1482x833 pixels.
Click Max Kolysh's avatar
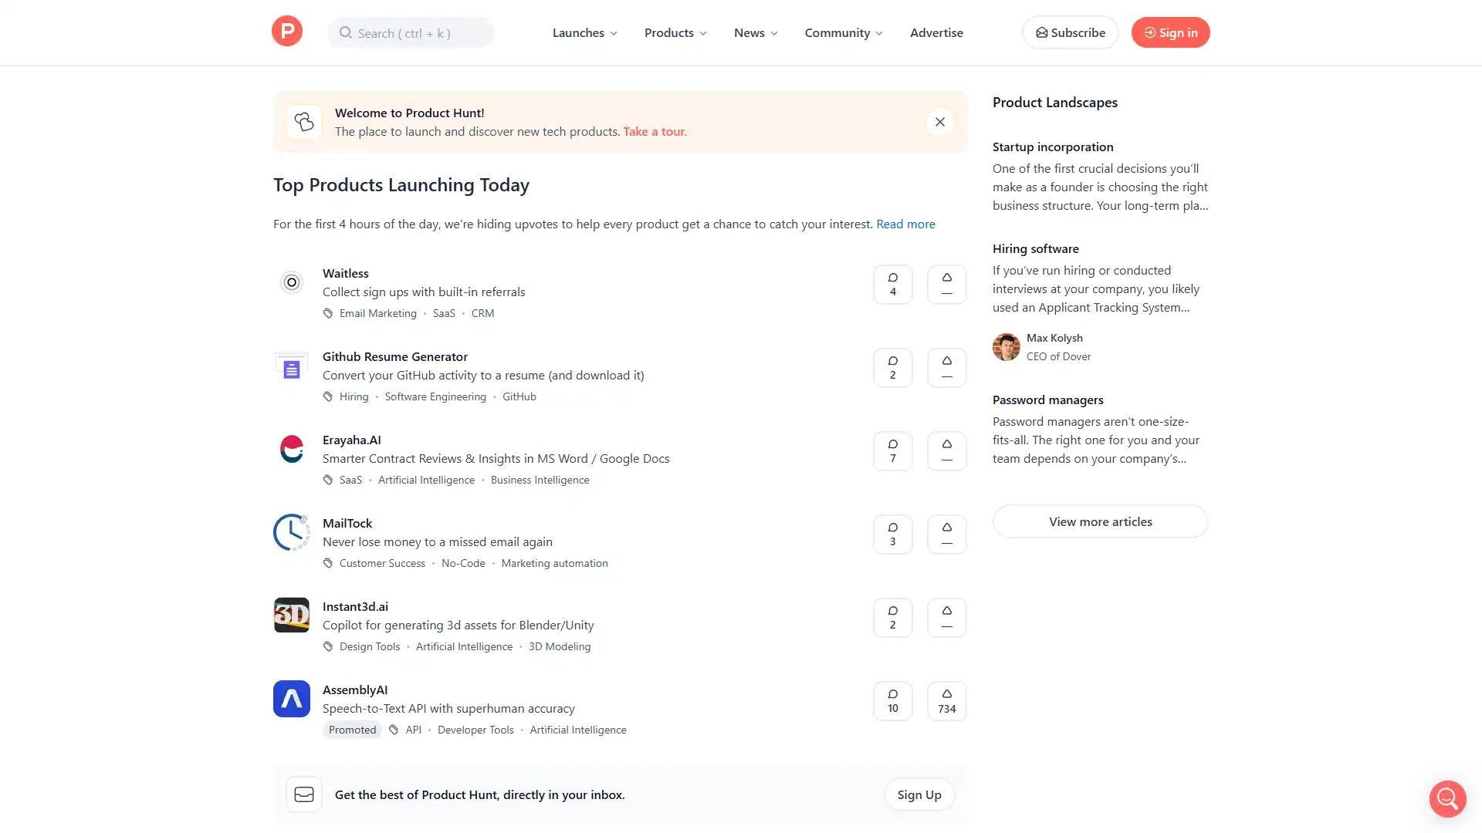tap(1007, 347)
